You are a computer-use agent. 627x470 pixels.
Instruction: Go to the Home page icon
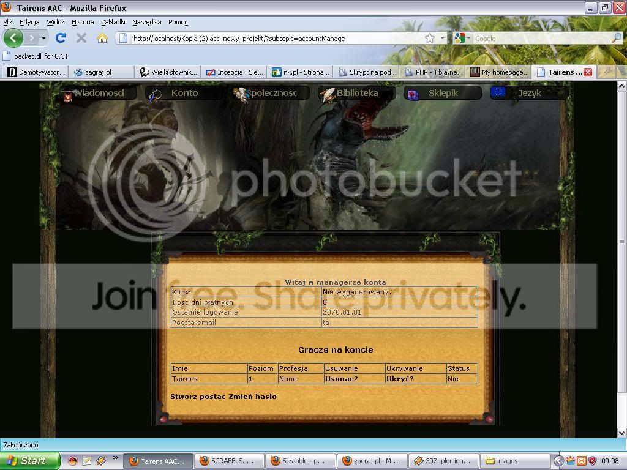102,38
